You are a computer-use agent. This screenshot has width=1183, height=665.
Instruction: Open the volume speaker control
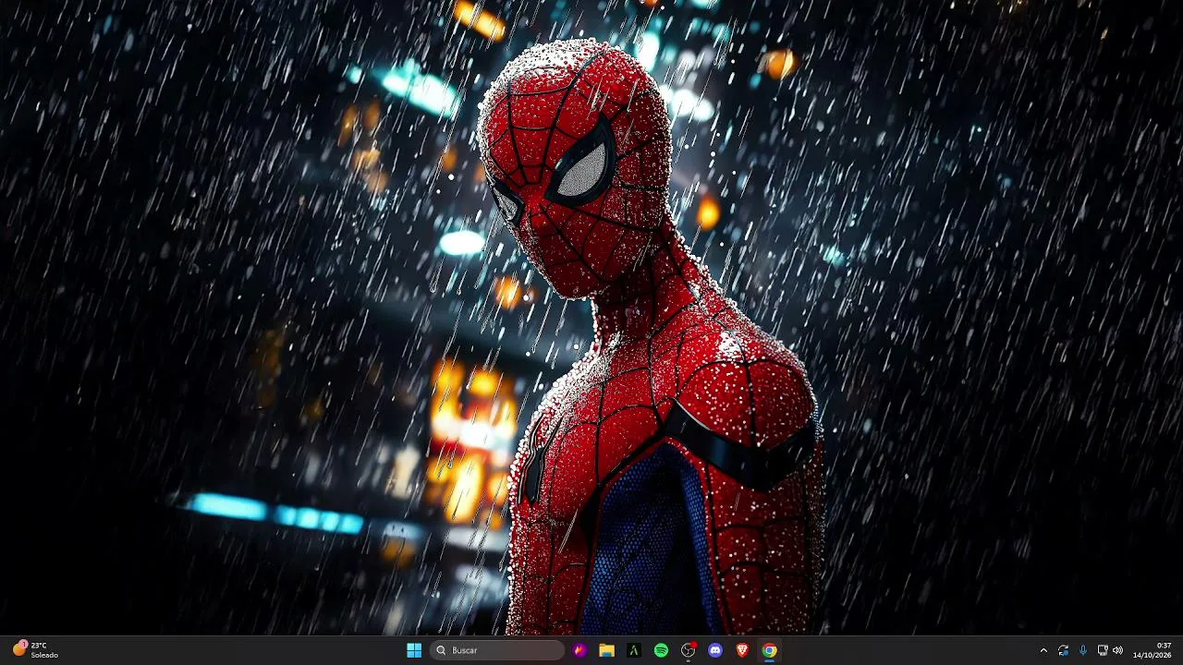click(1117, 650)
